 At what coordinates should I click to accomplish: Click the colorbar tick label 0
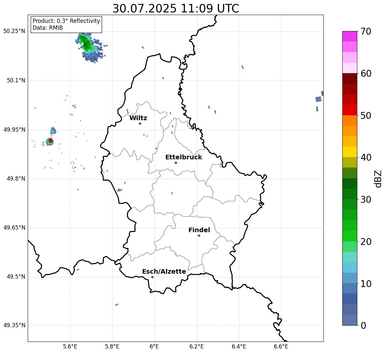tap(363, 325)
